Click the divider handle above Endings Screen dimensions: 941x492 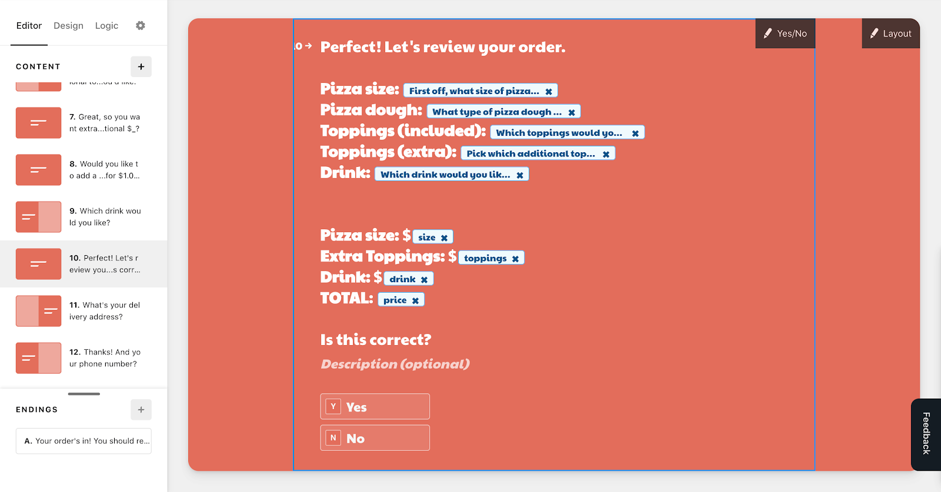84,394
